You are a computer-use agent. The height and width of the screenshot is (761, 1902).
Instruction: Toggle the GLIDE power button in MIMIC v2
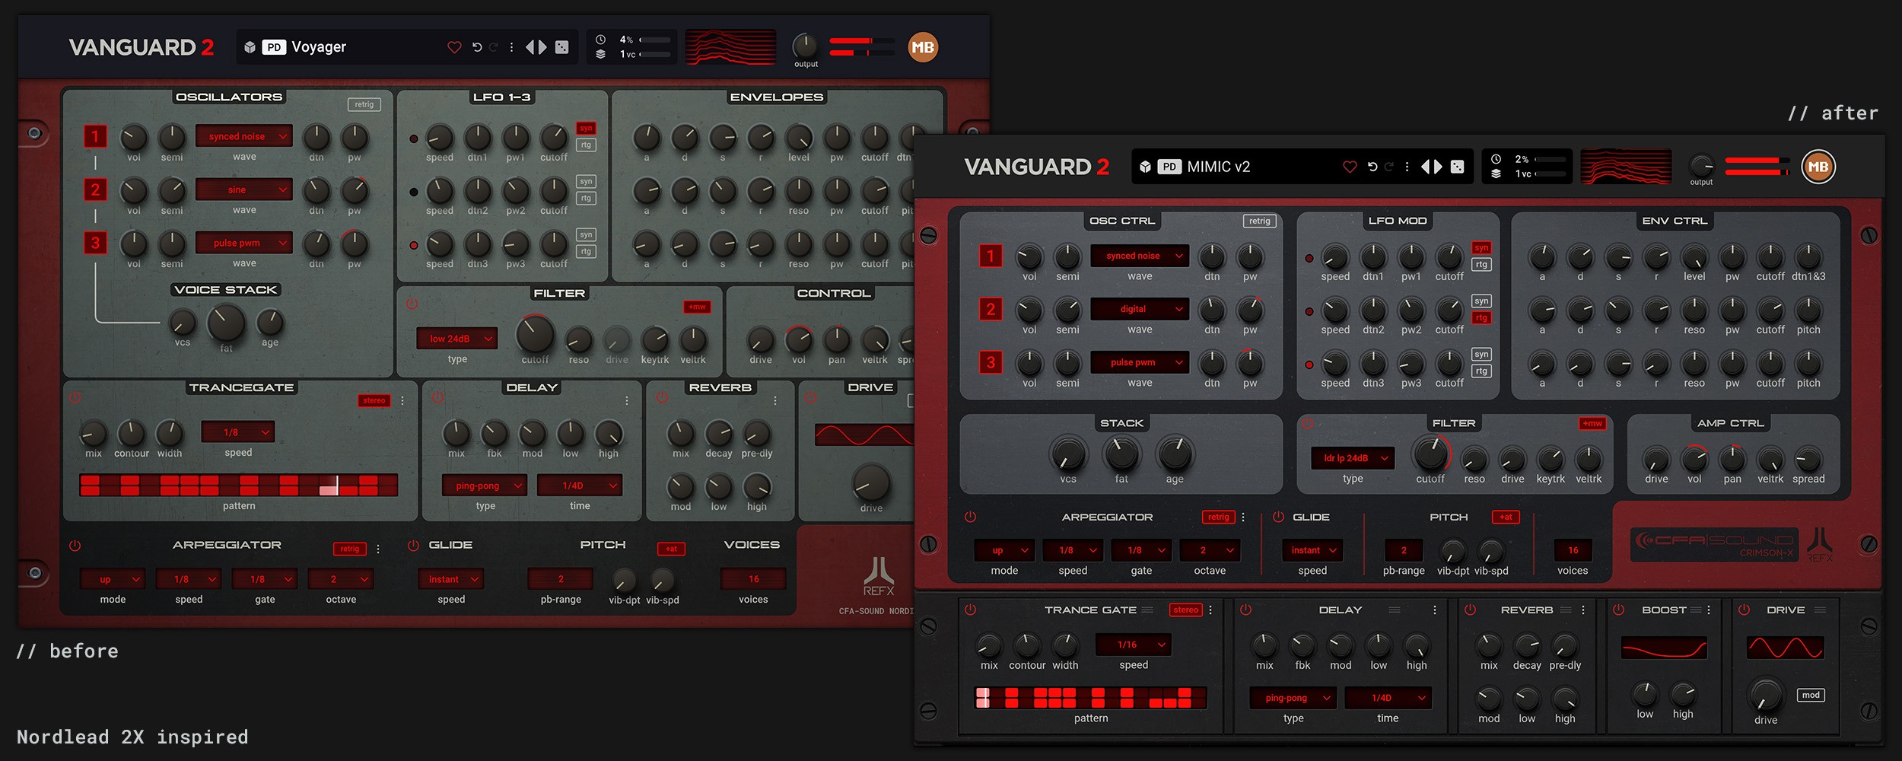[1278, 517]
